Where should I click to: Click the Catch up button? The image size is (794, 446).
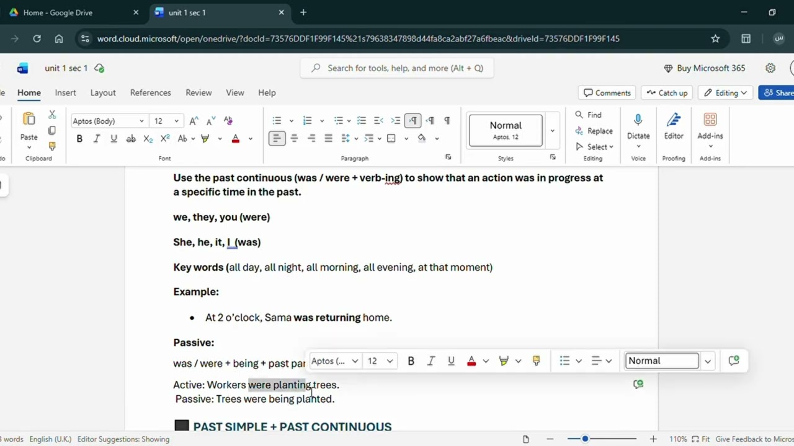coord(667,93)
